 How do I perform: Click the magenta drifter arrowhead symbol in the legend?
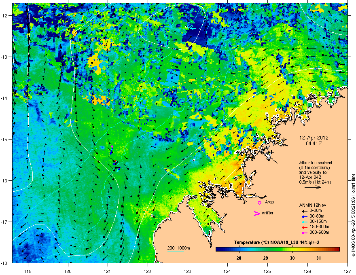pos(257,213)
